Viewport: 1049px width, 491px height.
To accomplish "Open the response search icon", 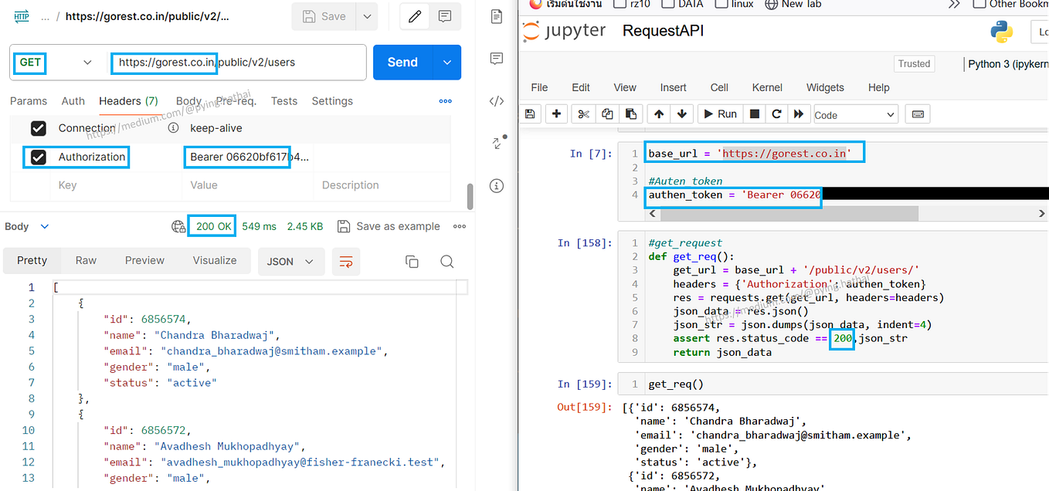I will pyautogui.click(x=447, y=262).
